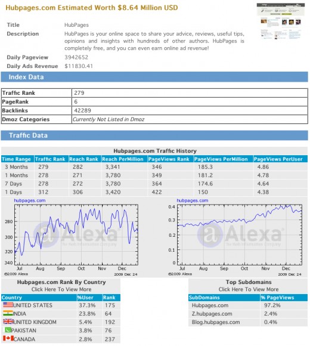Select the Daily Pageview value 3942652

pos(76,57)
